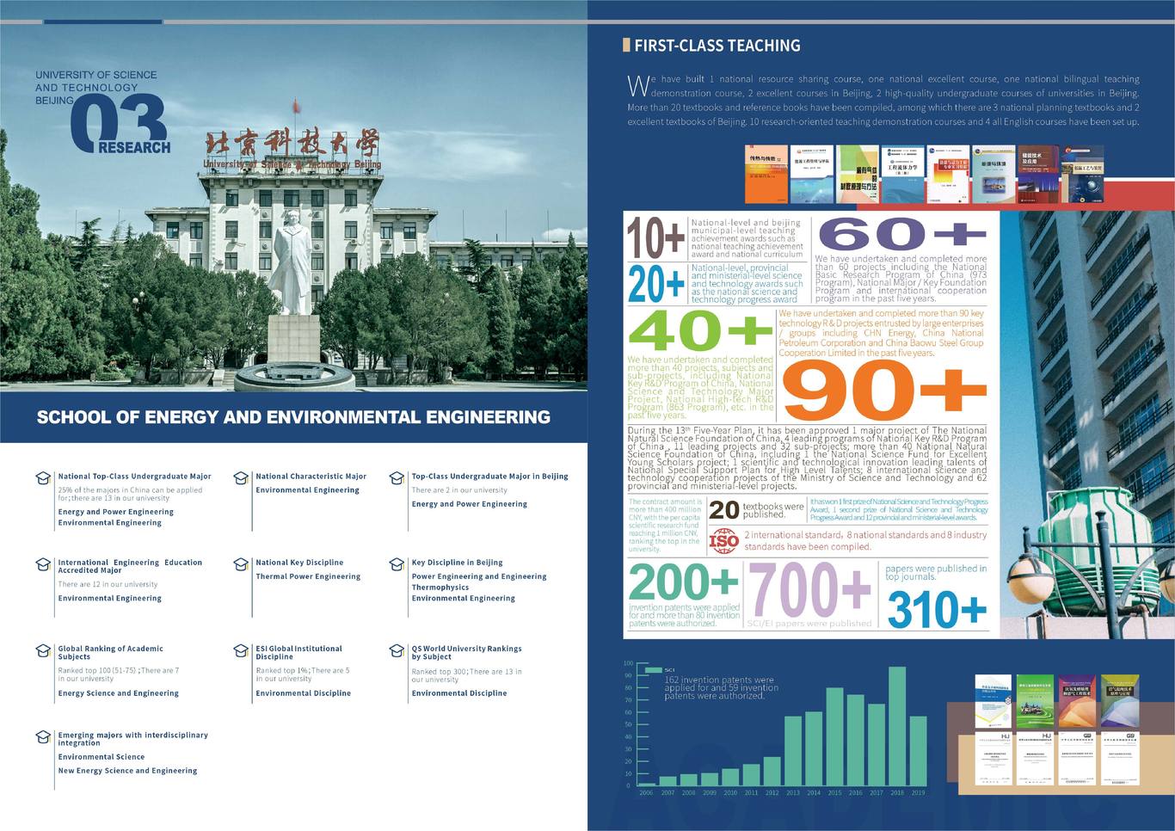Select 'Thermal Power Engineering' under National Key Discipline
The height and width of the screenshot is (831, 1175).
[x=308, y=576]
